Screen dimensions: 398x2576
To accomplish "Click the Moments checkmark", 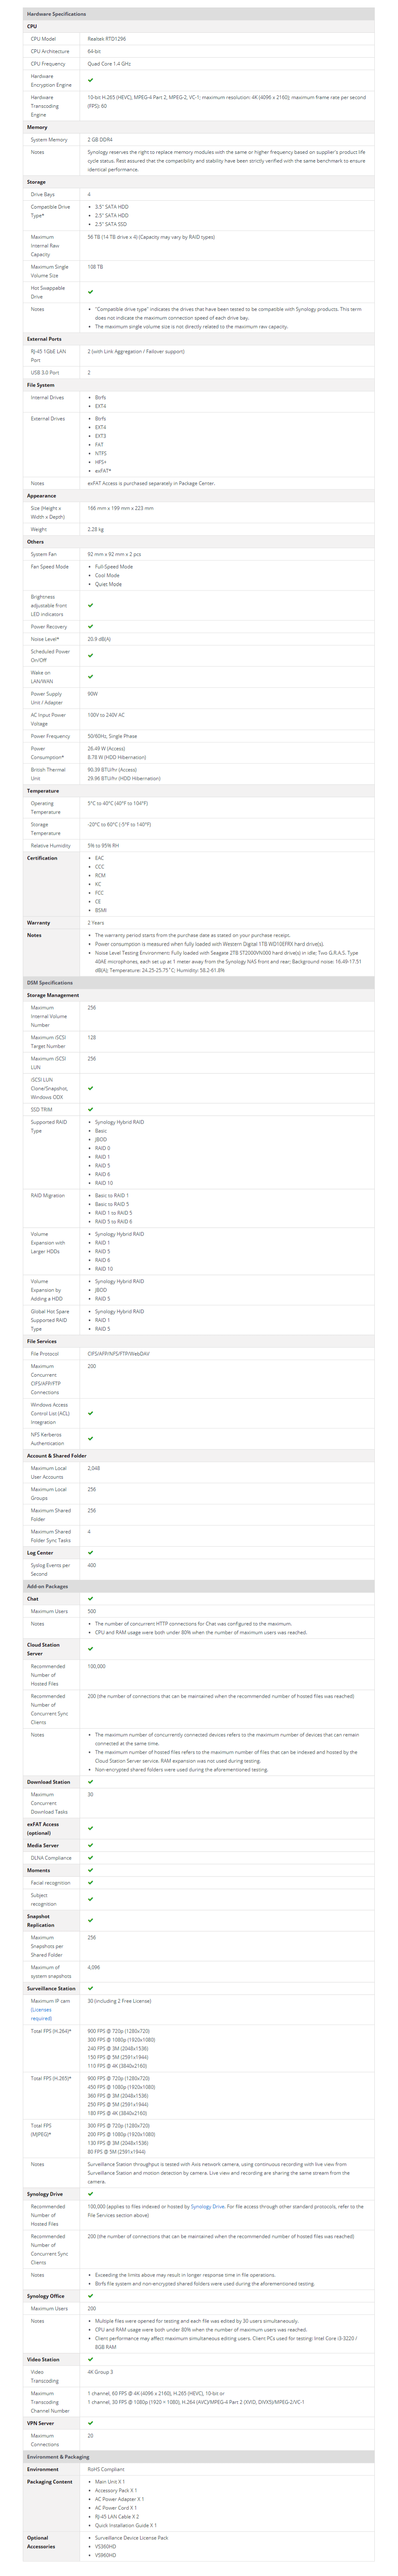I will pos(90,1870).
